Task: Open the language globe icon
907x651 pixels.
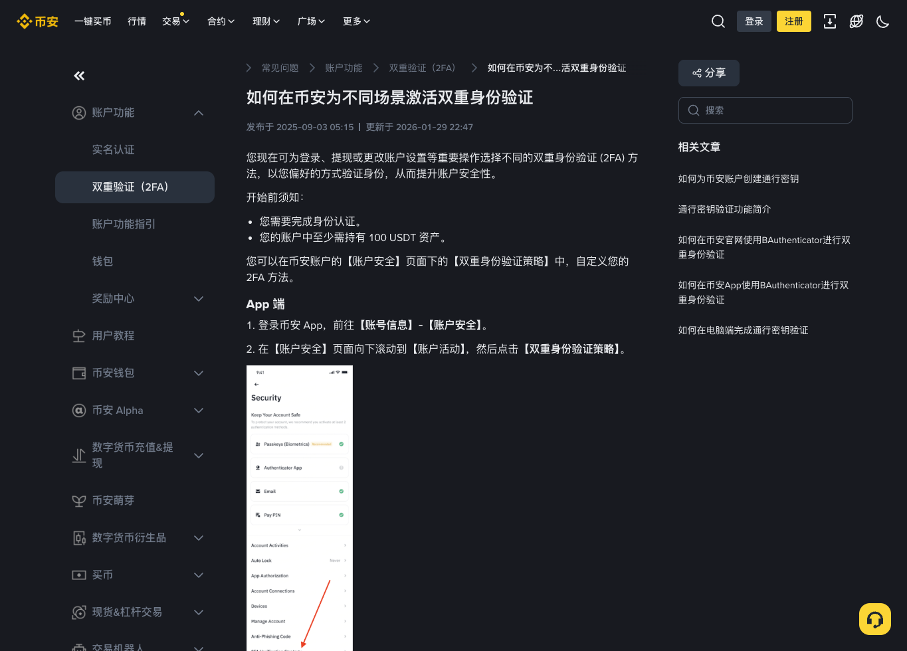Action: click(857, 21)
